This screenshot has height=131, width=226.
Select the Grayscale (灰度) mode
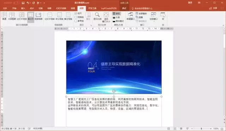point(117,17)
